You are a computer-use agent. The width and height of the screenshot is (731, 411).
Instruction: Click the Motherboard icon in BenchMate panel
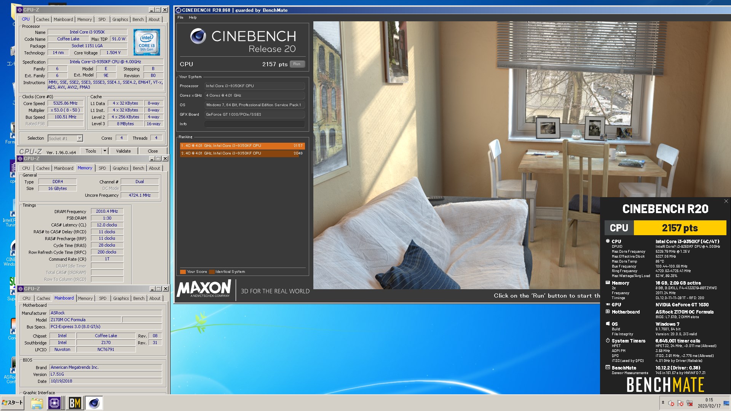pyautogui.click(x=608, y=312)
